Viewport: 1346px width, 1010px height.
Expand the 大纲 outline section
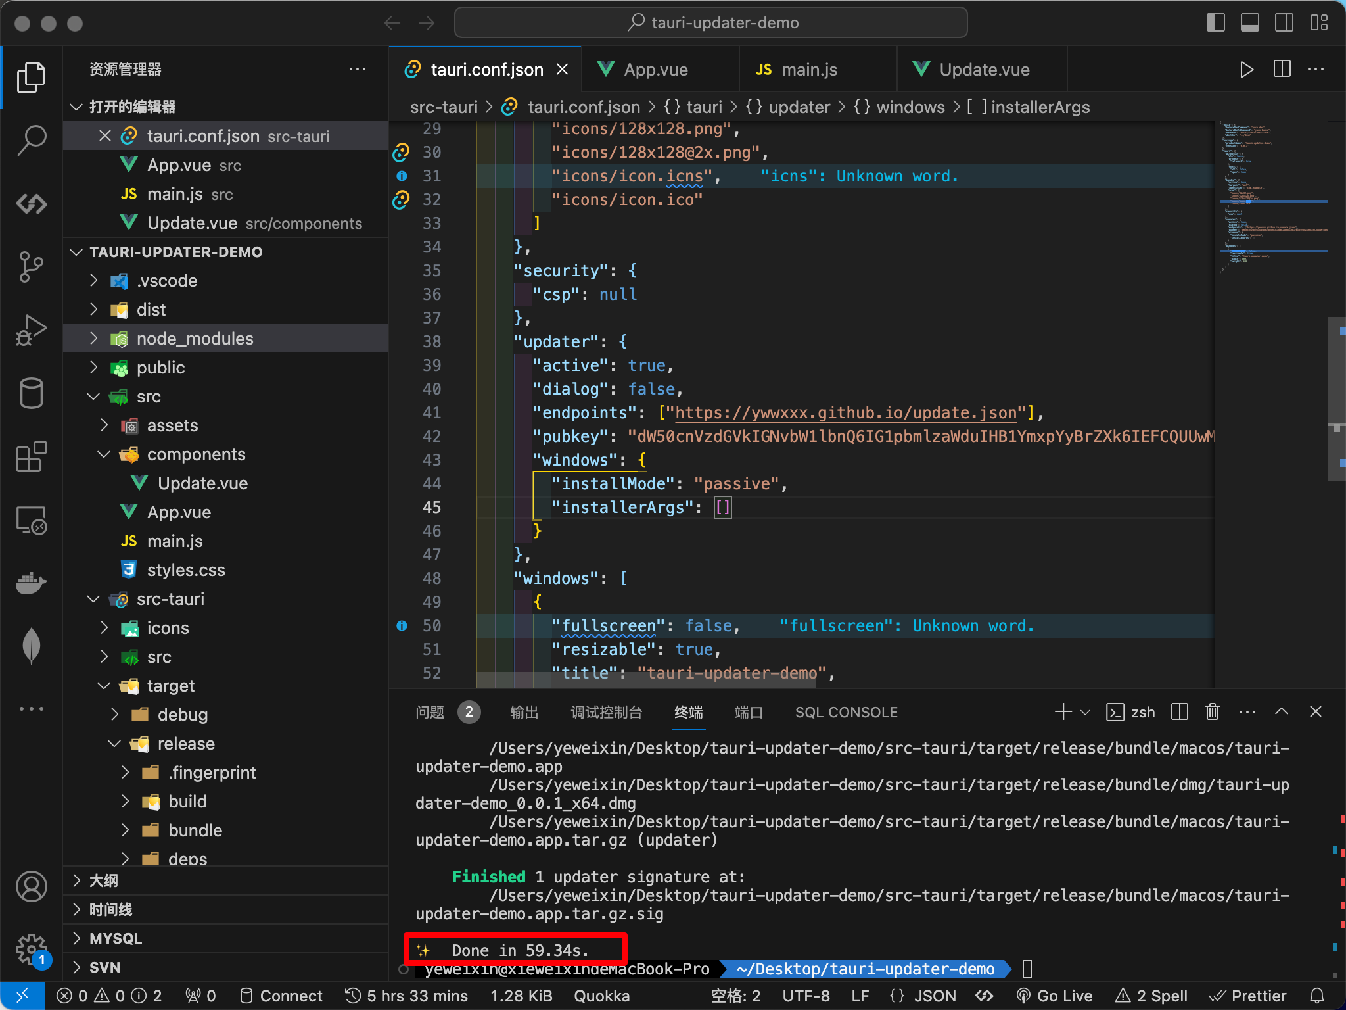[225, 880]
